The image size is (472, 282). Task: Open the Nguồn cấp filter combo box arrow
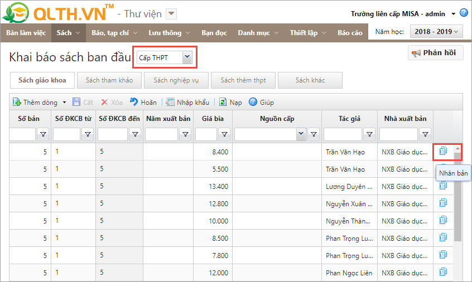[301, 134]
